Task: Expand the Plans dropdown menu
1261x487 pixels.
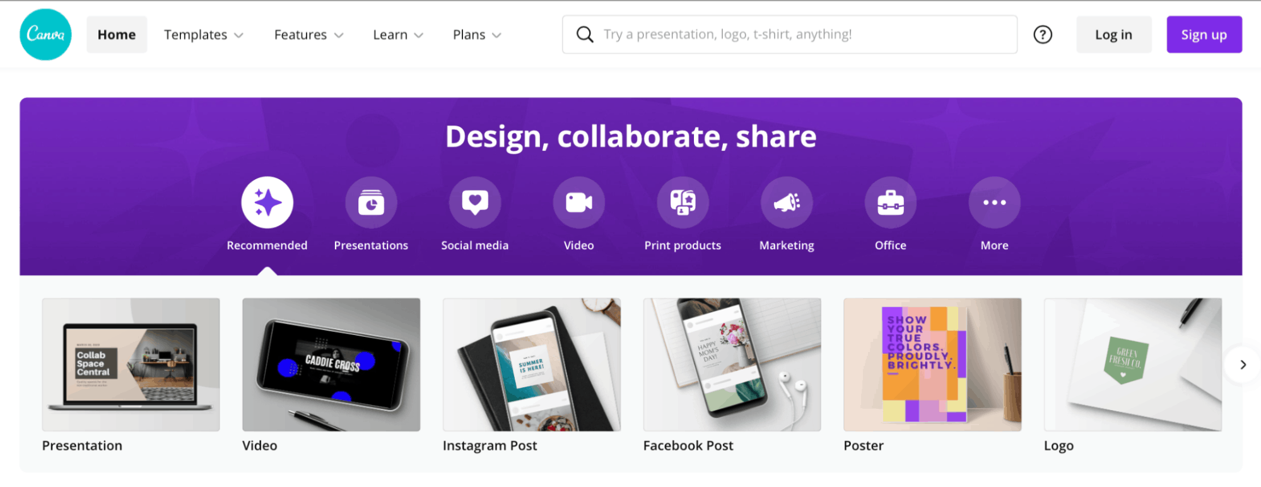Action: click(477, 35)
